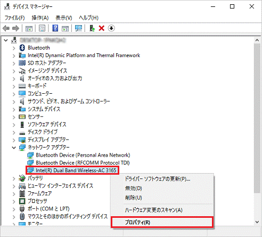Choose 削除(U) in the context menu
The width and height of the screenshot is (262, 237).
pos(134,198)
